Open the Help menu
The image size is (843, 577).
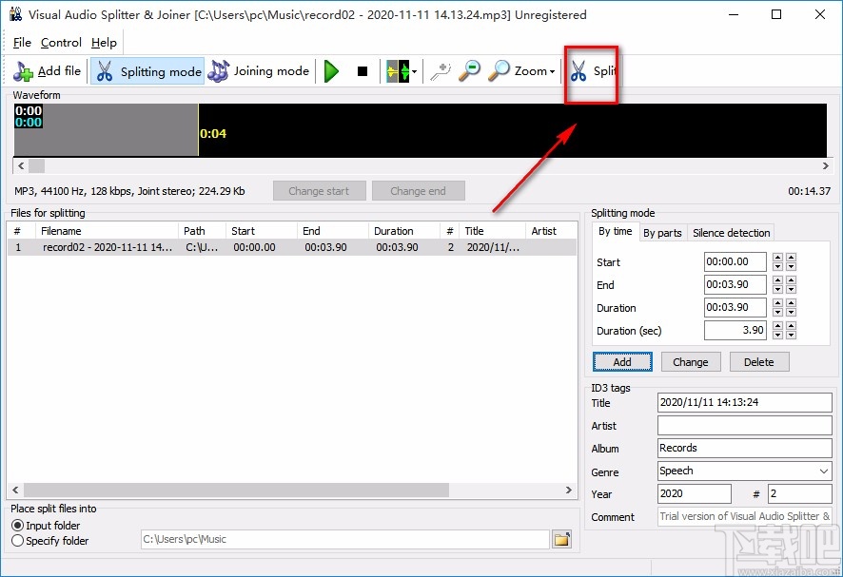[104, 43]
